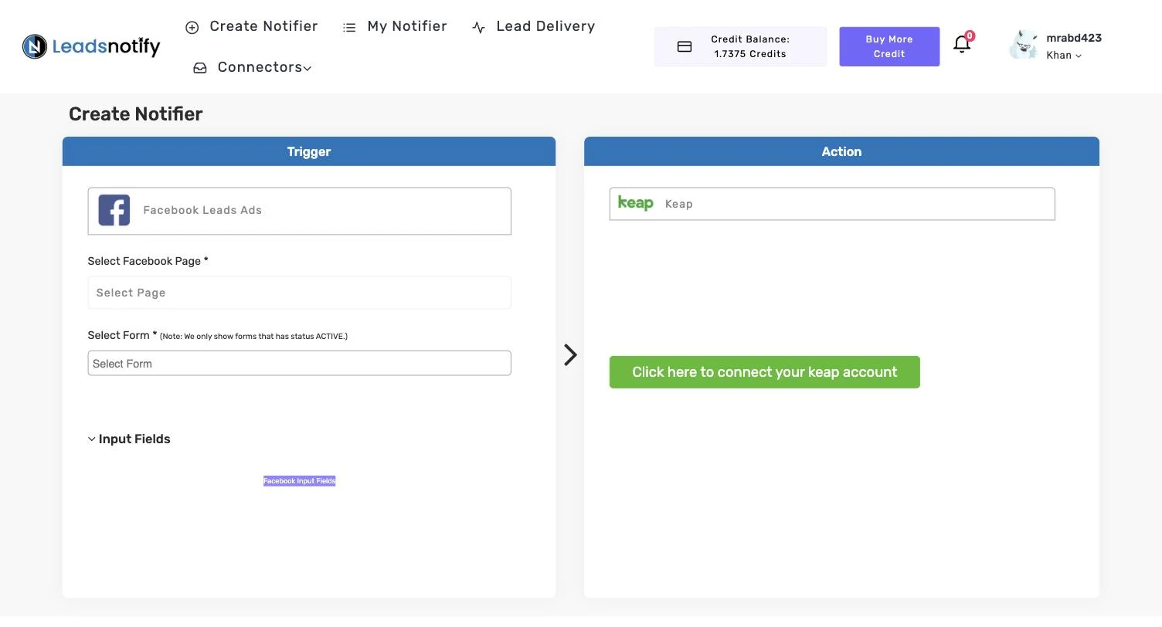Open the Facebook Leads Ads trigger selector

point(300,211)
